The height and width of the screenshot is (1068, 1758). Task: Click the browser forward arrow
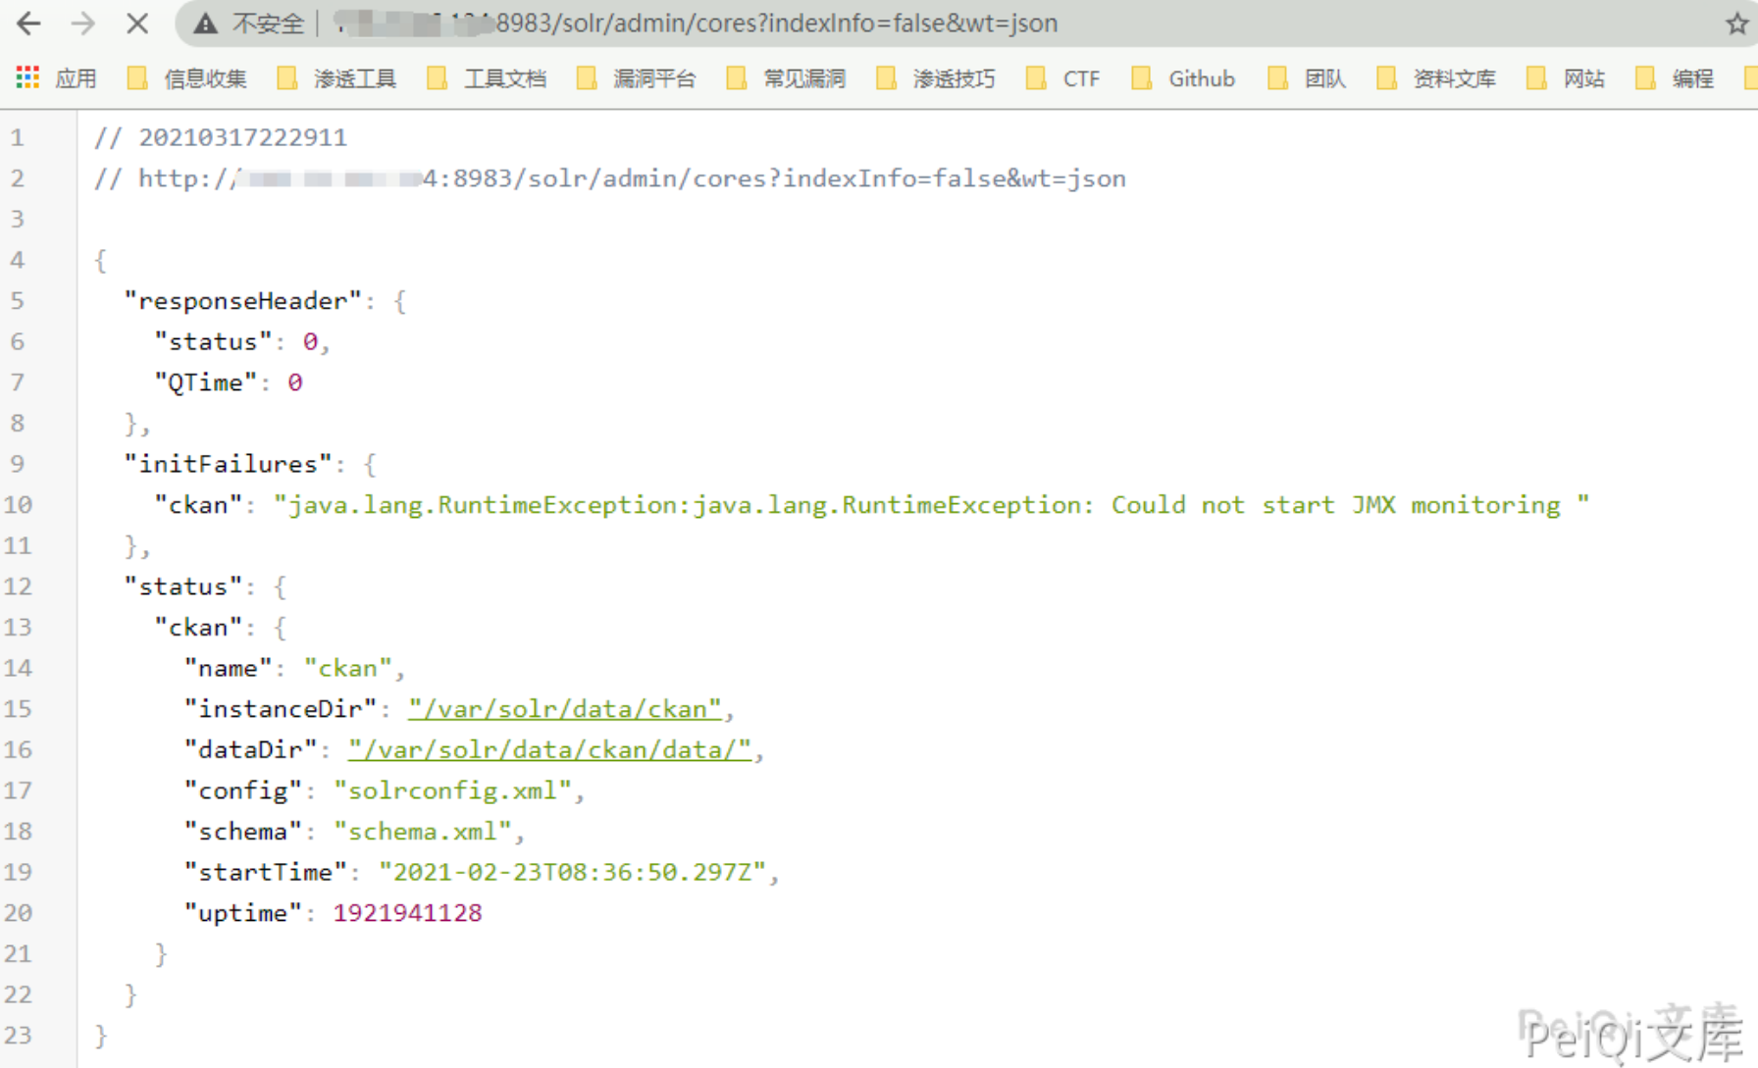tap(83, 24)
